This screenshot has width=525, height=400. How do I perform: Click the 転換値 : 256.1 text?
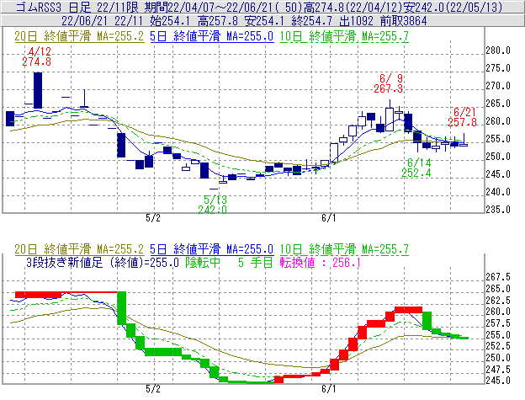click(x=321, y=262)
